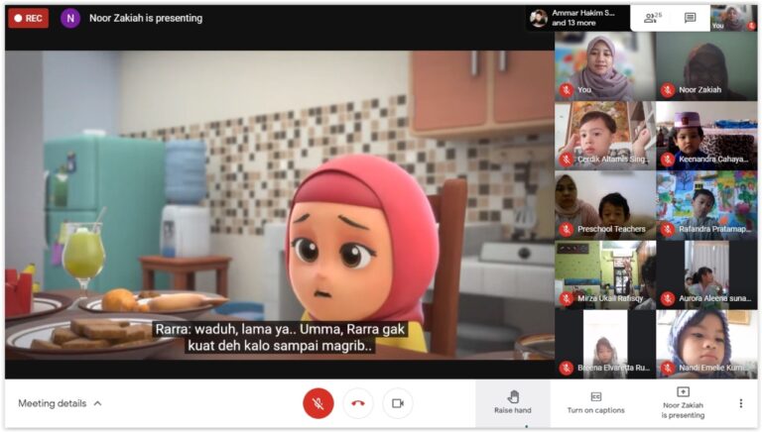Image resolution: width=762 pixels, height=432 pixels.
Task: Click the purple N presenter avatar
Action: [x=70, y=18]
